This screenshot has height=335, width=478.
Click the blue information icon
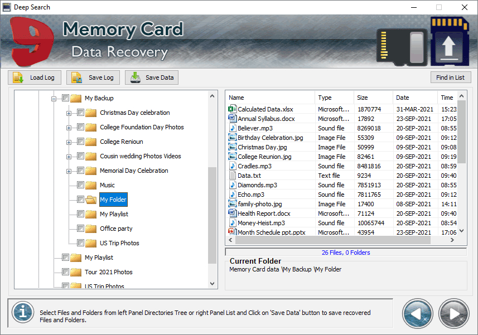click(x=23, y=312)
